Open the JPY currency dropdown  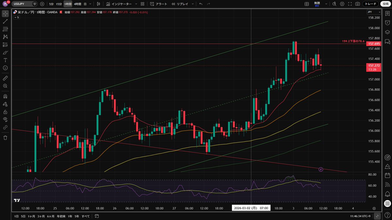[374, 12]
